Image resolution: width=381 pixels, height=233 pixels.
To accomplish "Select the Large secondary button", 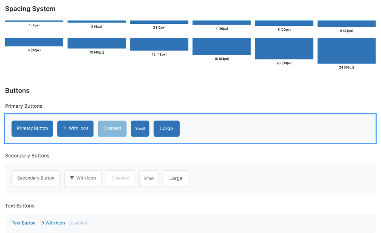I will pyautogui.click(x=176, y=179).
